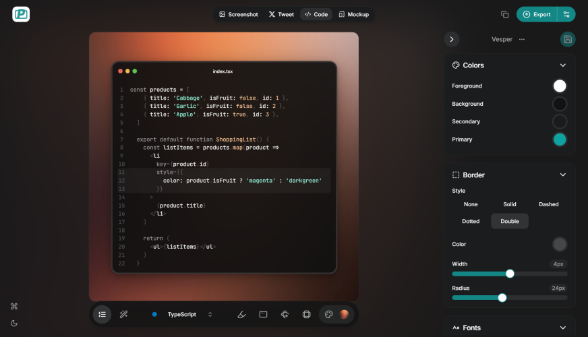Open the TypeScript language dropdown
This screenshot has height=337, width=588.
pyautogui.click(x=182, y=315)
